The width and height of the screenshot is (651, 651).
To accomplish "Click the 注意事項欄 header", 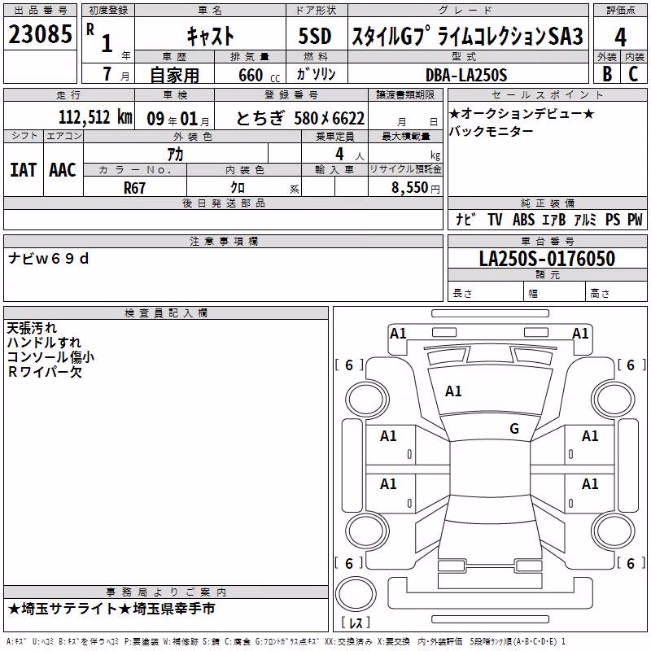I will (224, 241).
